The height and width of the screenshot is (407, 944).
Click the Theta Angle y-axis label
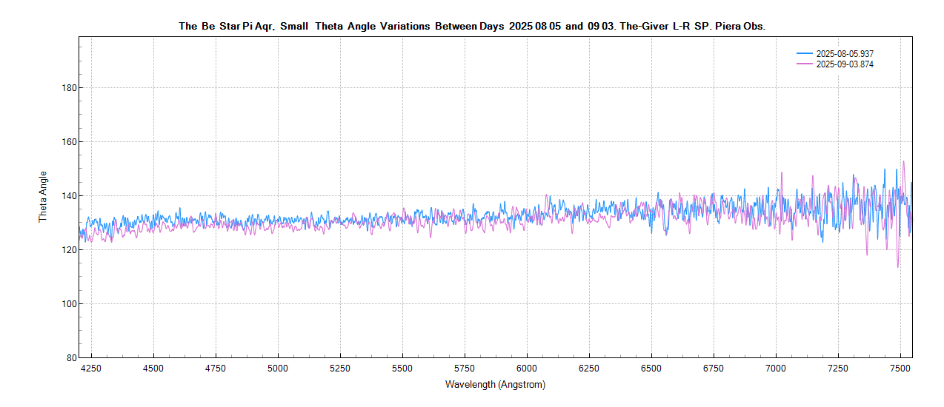43,197
